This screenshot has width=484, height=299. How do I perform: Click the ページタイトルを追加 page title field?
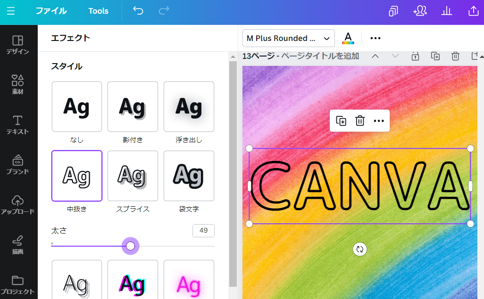(x=320, y=56)
